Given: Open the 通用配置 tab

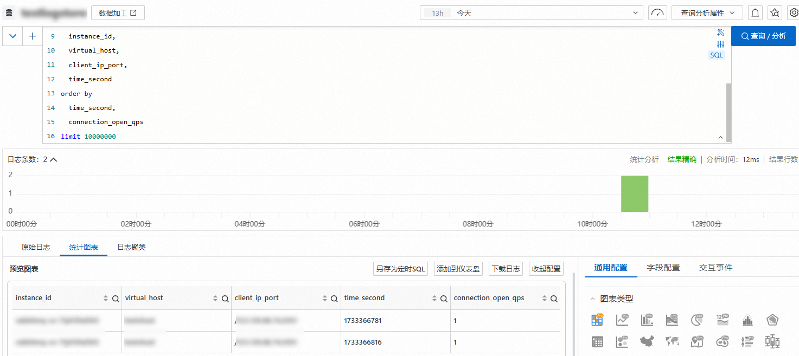Looking at the screenshot, I should pos(611,268).
